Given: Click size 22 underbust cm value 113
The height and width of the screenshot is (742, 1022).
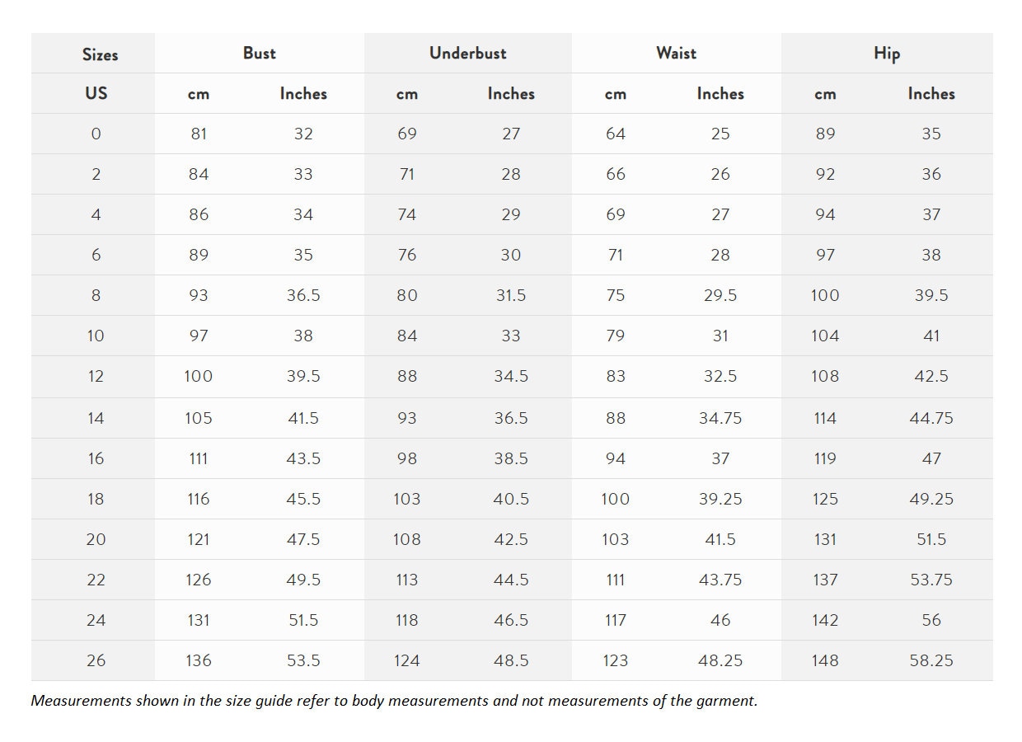Looking at the screenshot, I should [x=407, y=580].
